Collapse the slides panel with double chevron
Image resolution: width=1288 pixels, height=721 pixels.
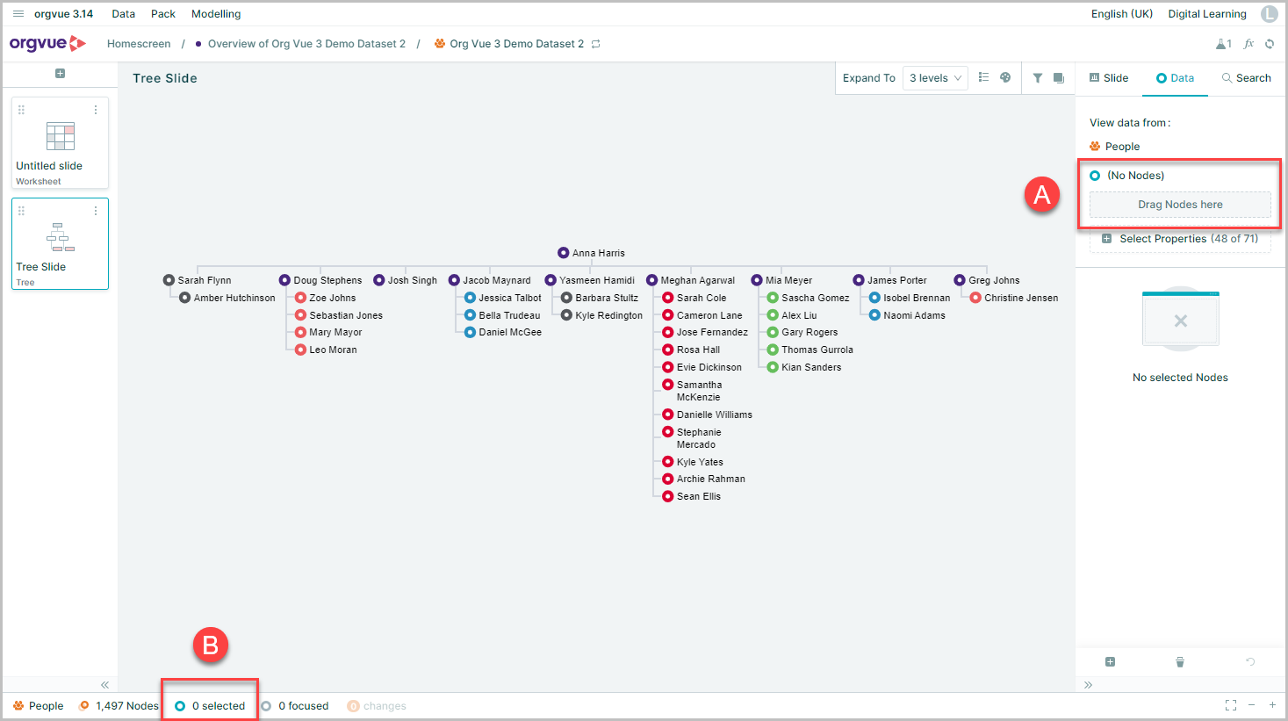point(104,685)
